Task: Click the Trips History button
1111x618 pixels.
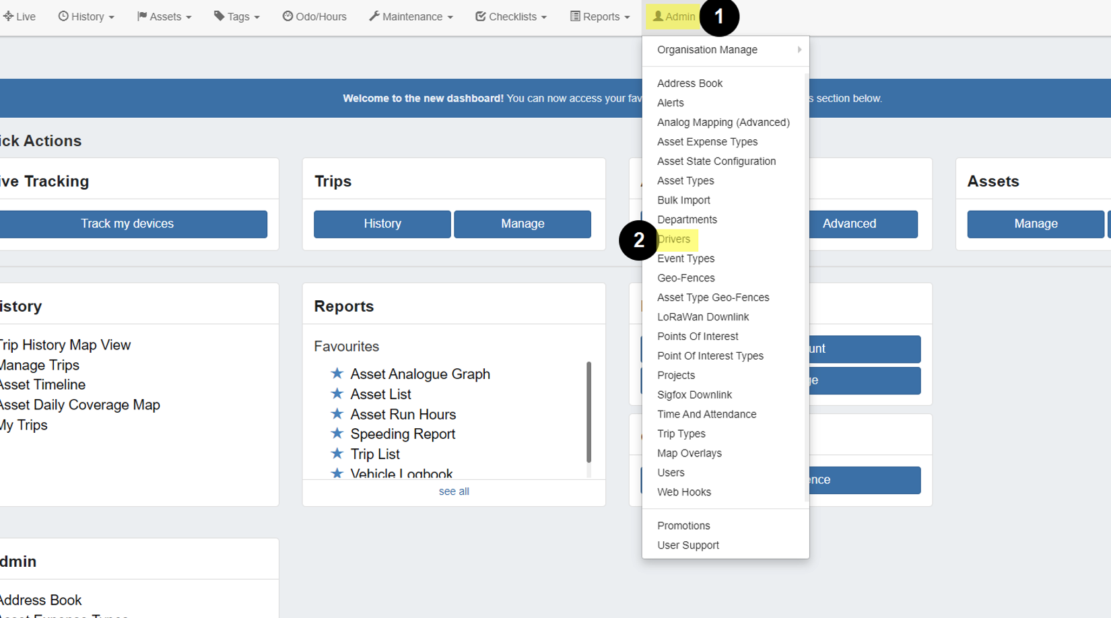Action: 382,224
